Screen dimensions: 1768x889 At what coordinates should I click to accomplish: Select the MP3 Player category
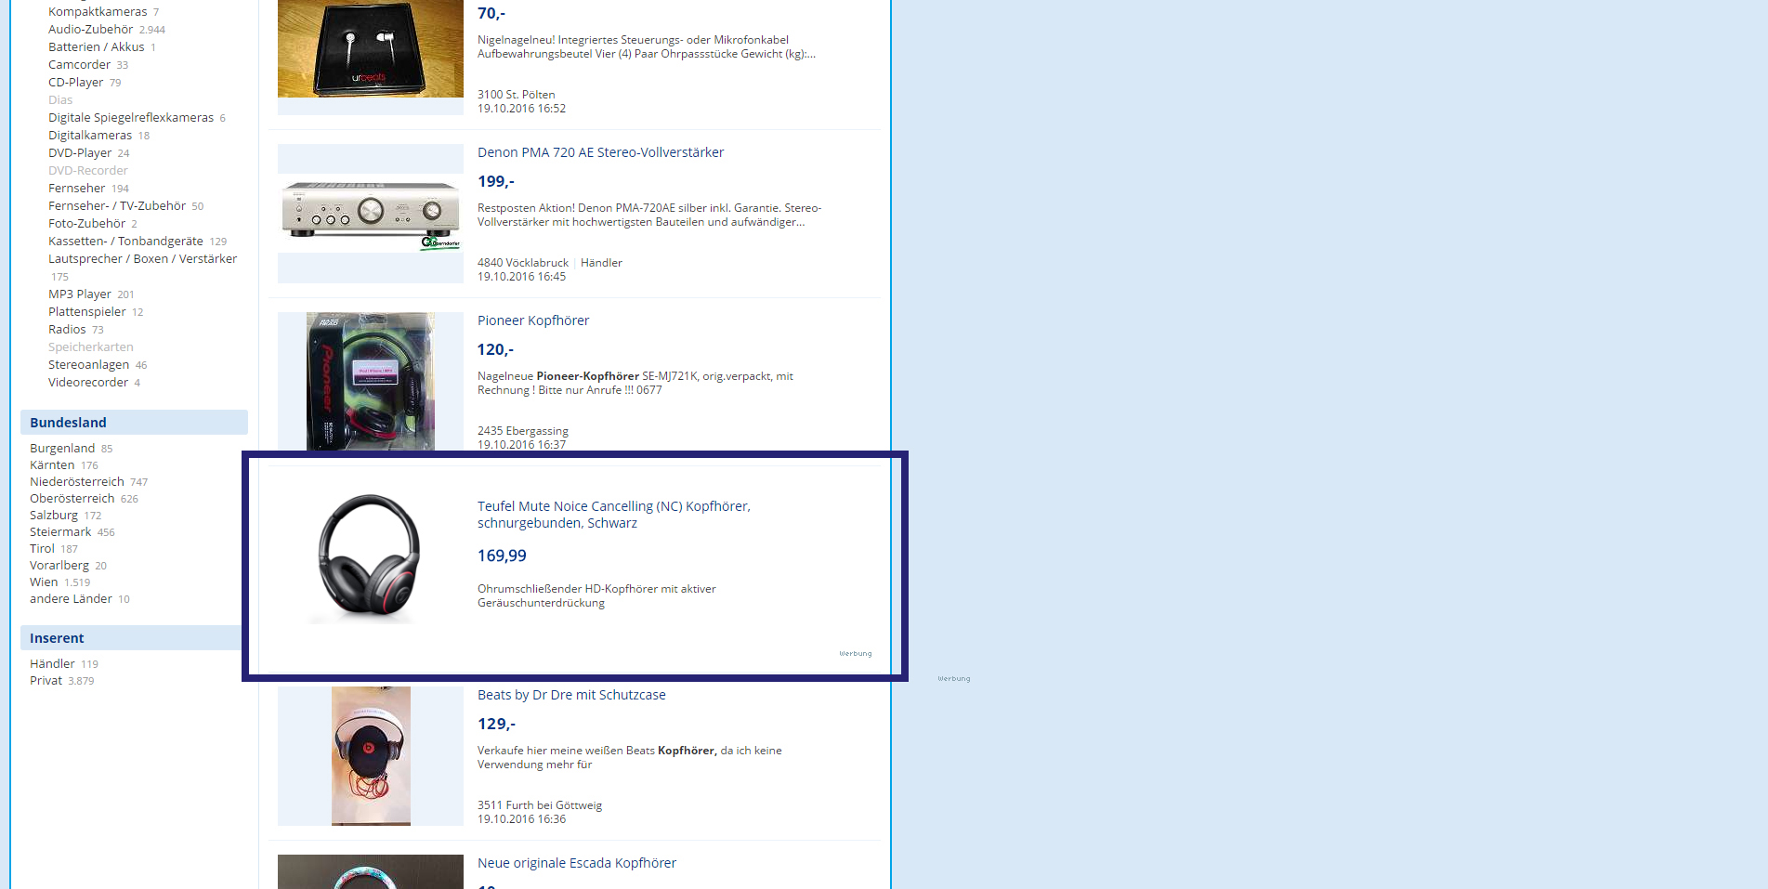(80, 294)
